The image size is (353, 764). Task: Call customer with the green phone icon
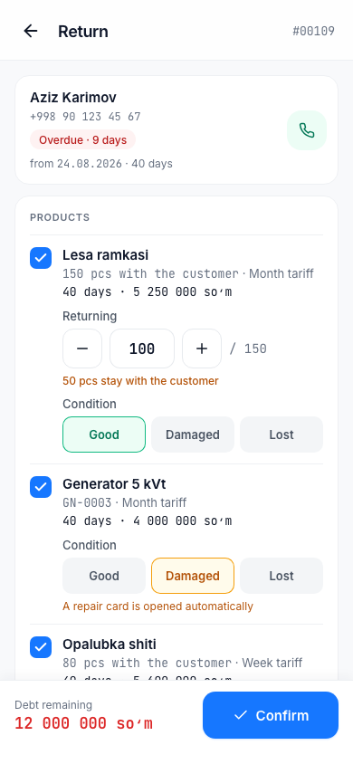click(x=307, y=130)
